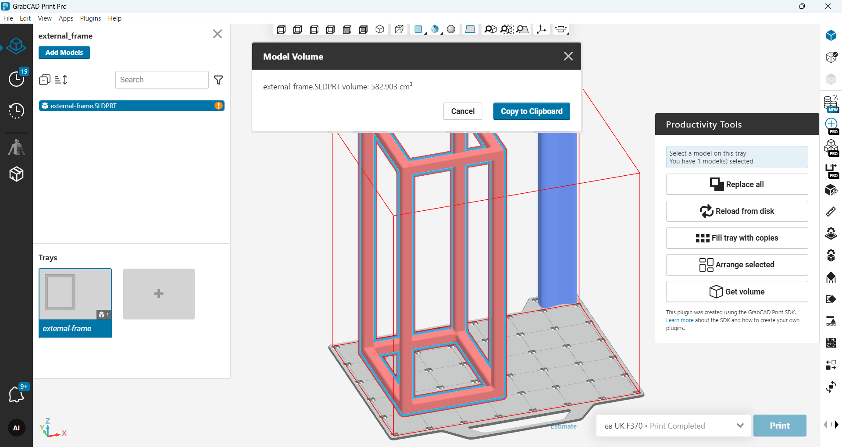
Task: Open the filter funnel icon next to Search
Action: point(218,80)
